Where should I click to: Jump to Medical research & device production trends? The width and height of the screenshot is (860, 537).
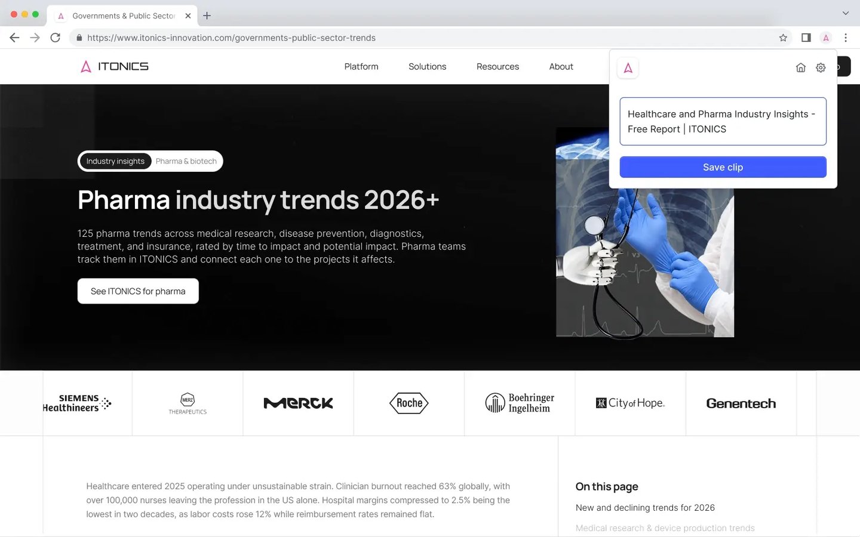tap(665, 528)
